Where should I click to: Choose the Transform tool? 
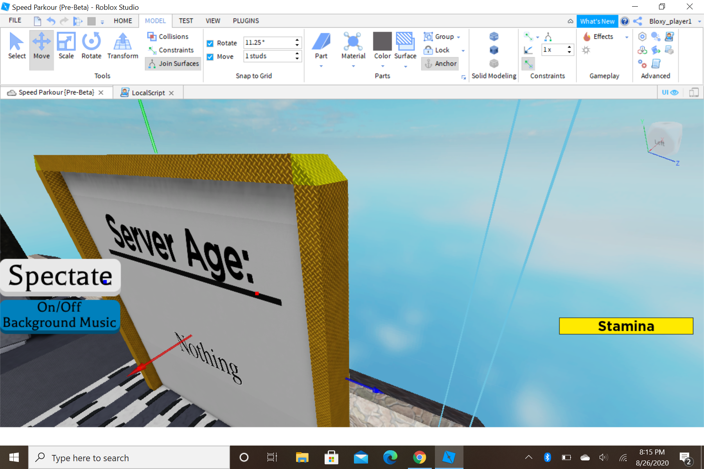(x=122, y=46)
